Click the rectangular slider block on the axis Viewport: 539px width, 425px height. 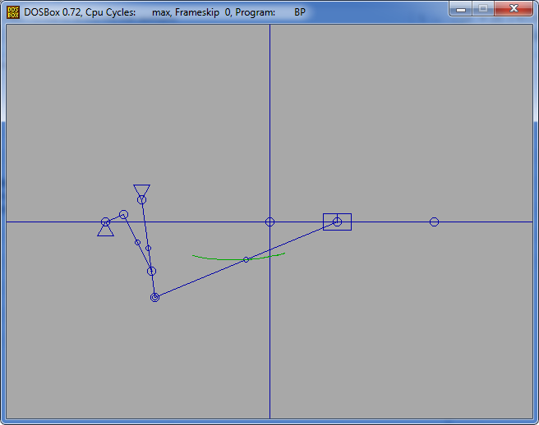click(x=337, y=222)
